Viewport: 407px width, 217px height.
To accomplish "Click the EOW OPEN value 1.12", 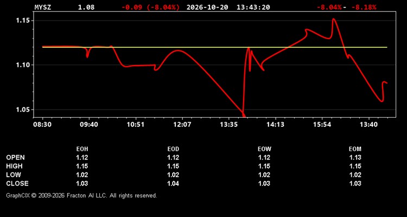I will (264, 157).
